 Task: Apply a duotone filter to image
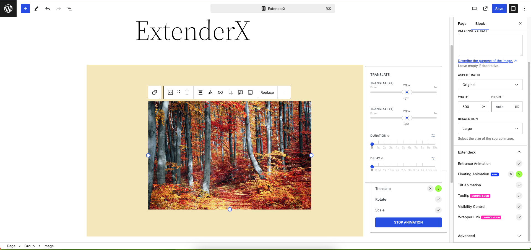click(x=210, y=92)
